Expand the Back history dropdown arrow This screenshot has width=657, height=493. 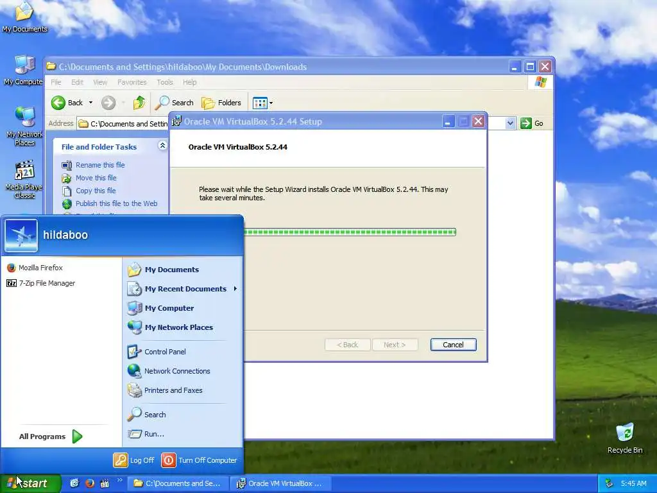pos(90,103)
